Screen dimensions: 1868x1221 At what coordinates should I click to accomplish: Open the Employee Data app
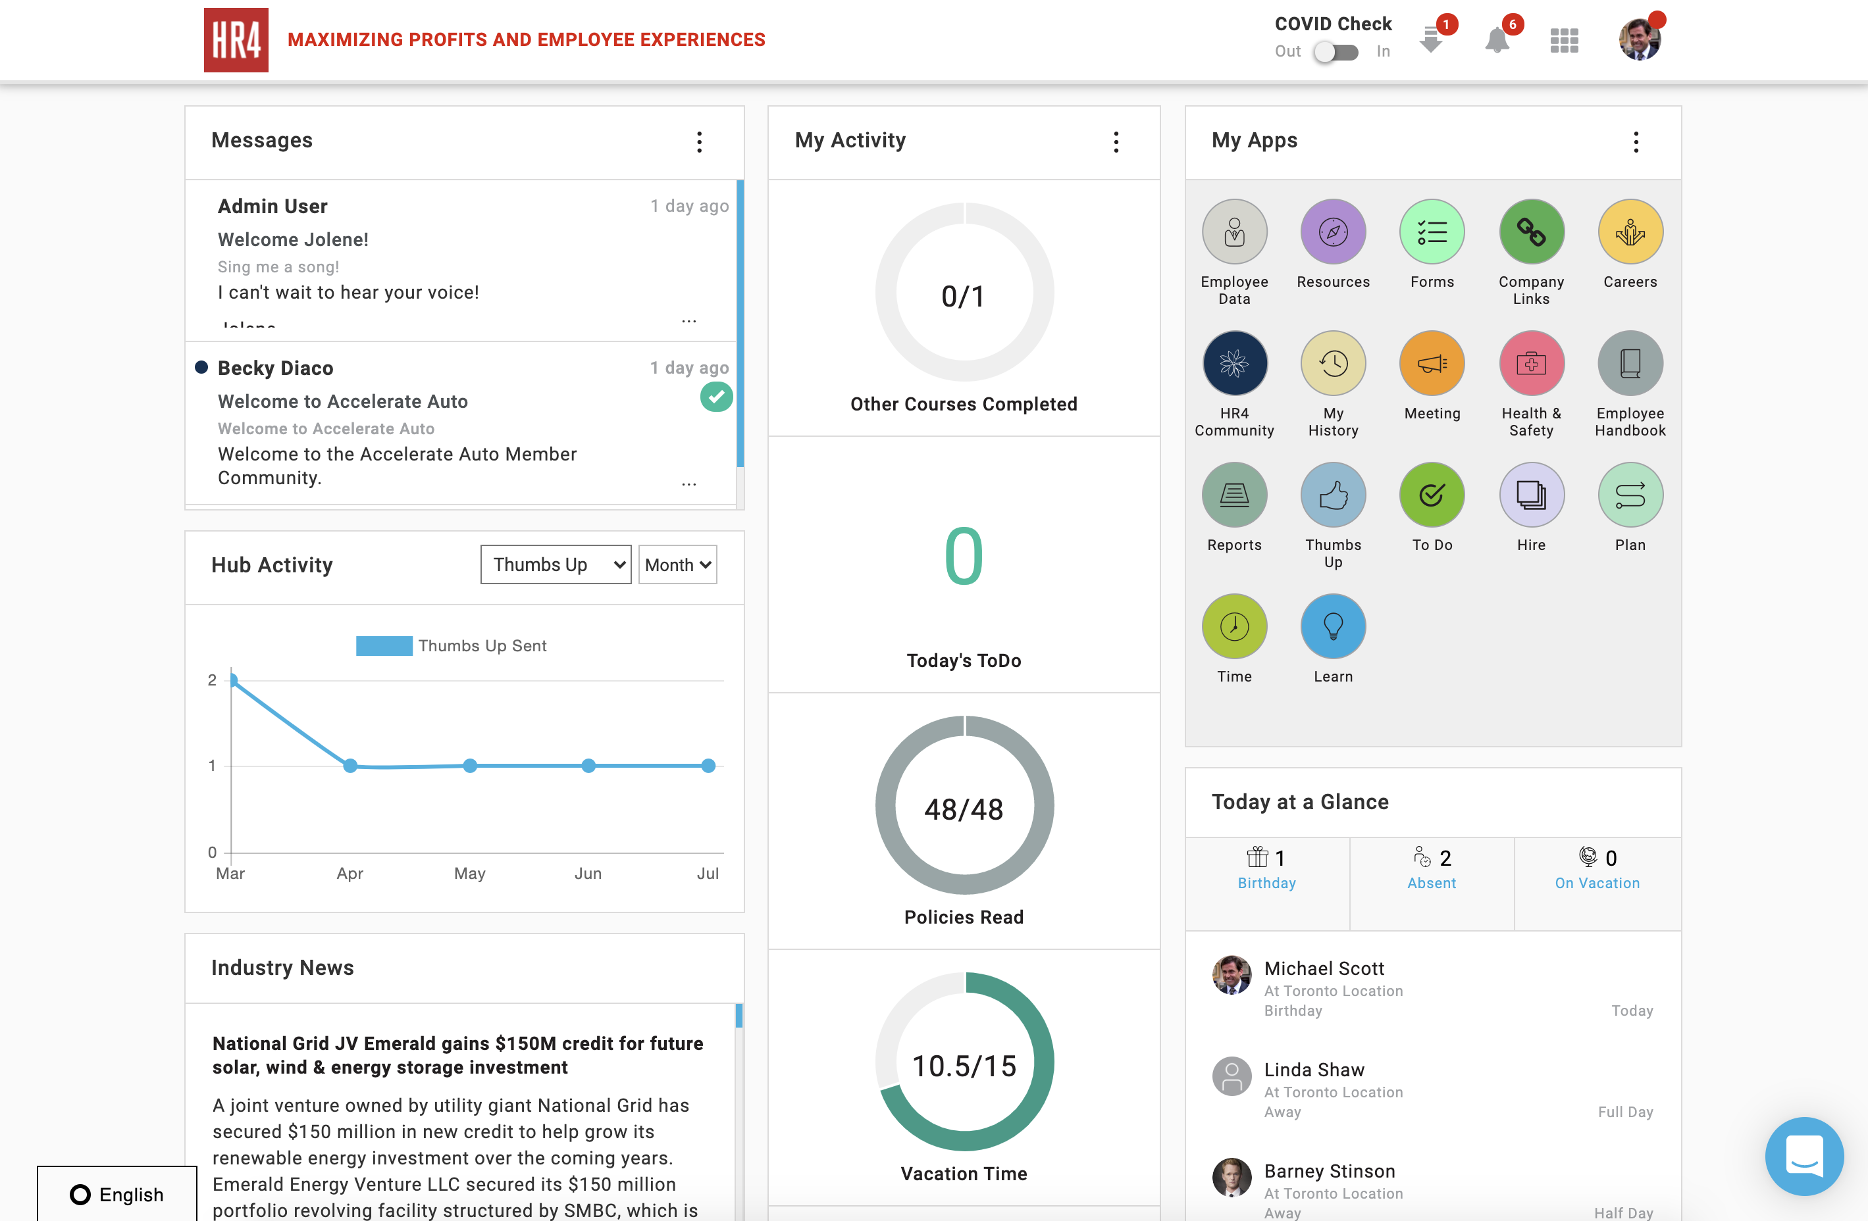[x=1234, y=232]
